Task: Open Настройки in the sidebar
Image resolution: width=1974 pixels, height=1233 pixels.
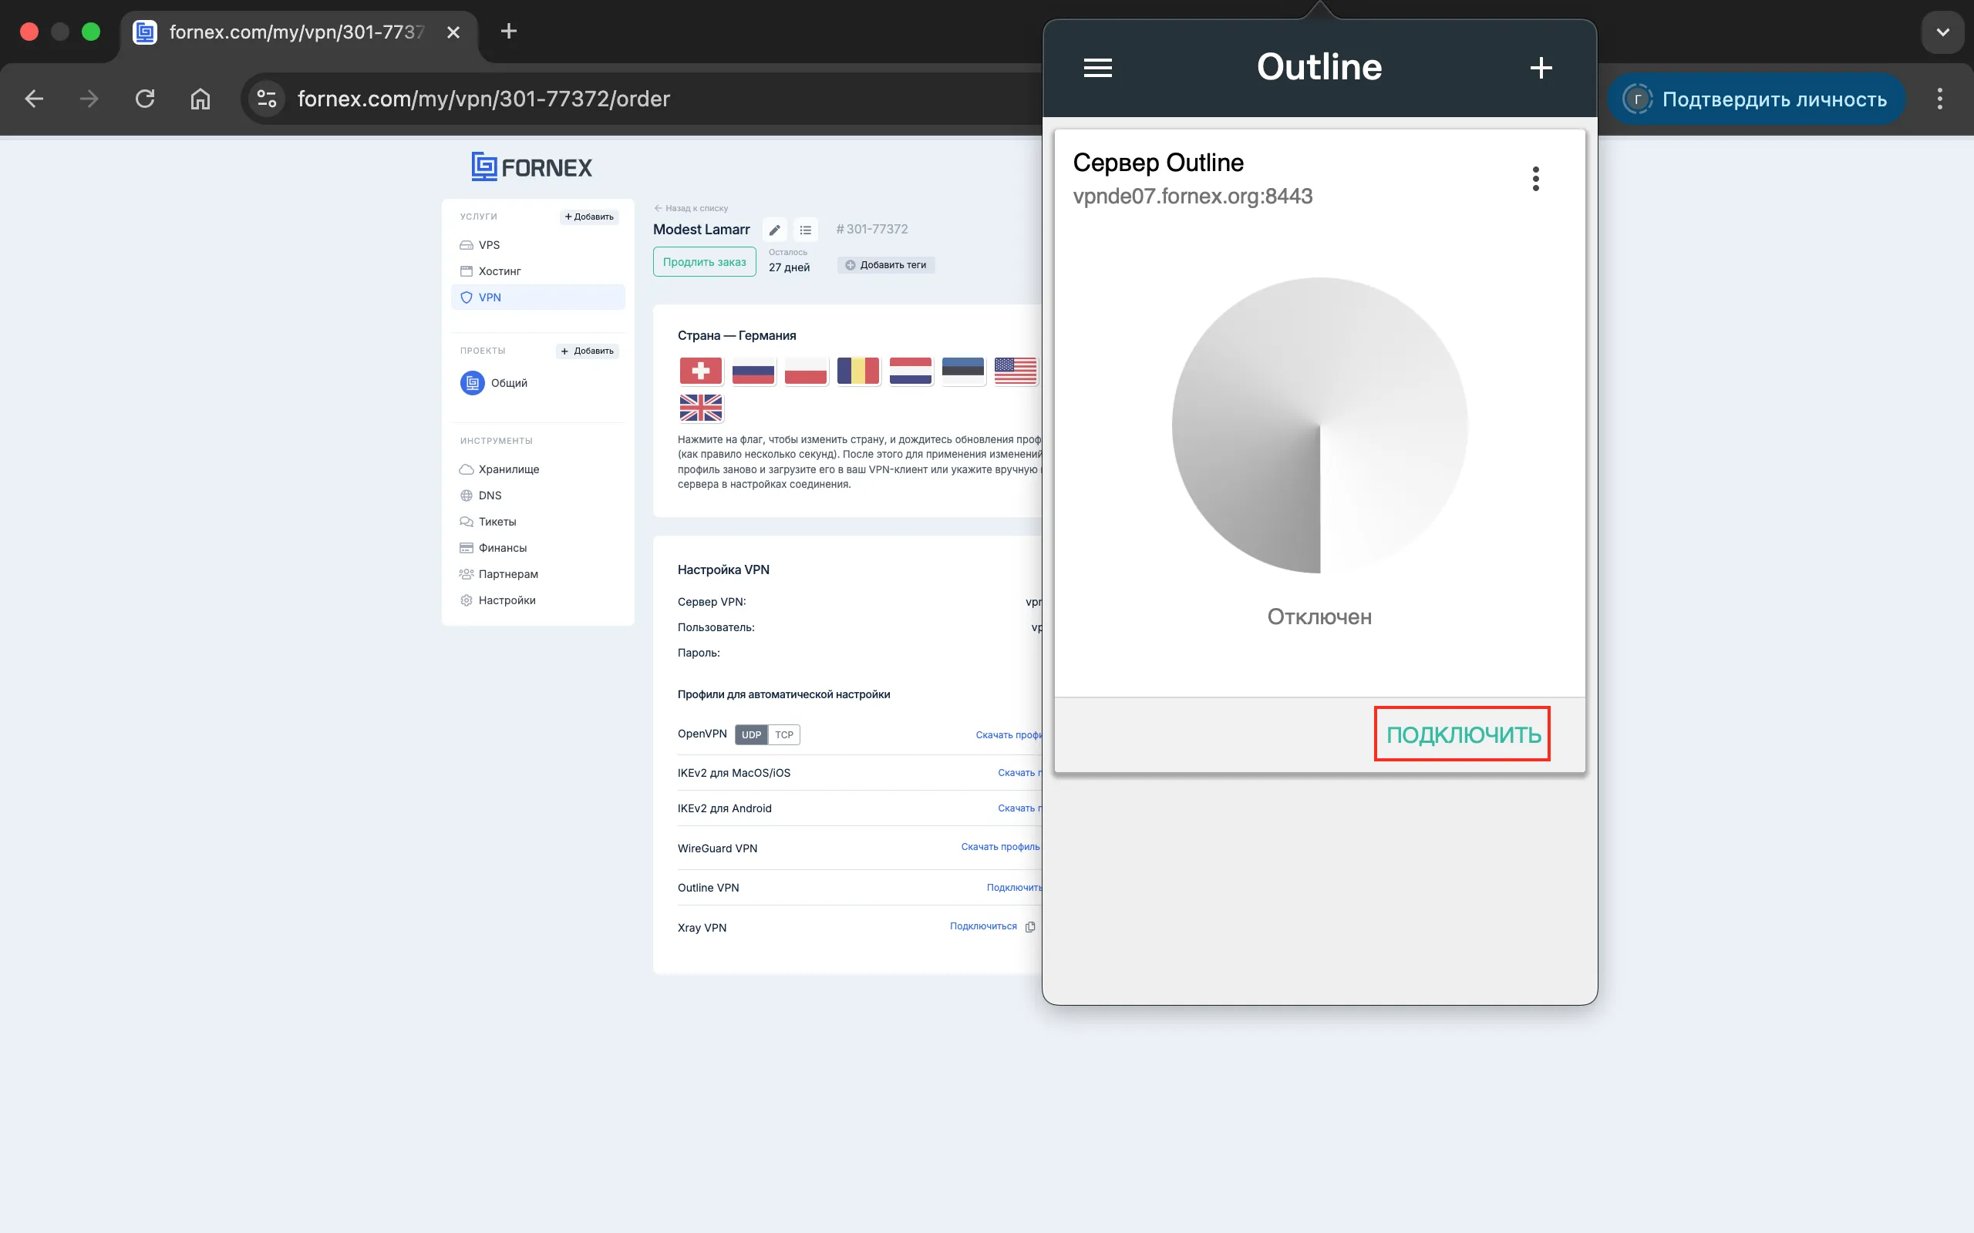Action: pos(497,600)
